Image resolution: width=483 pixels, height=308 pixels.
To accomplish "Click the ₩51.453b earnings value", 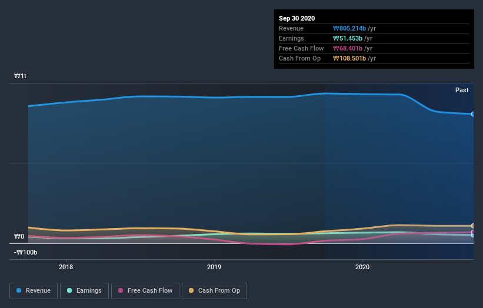I will (348, 38).
